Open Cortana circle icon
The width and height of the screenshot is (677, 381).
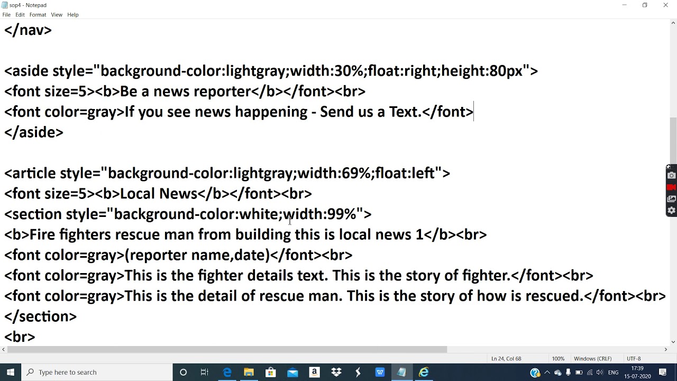(x=183, y=372)
